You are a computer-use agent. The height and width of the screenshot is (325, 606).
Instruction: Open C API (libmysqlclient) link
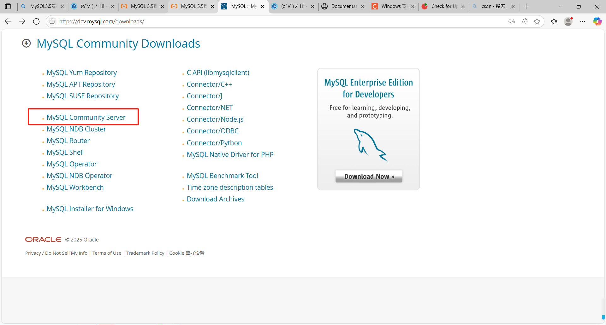[218, 73]
